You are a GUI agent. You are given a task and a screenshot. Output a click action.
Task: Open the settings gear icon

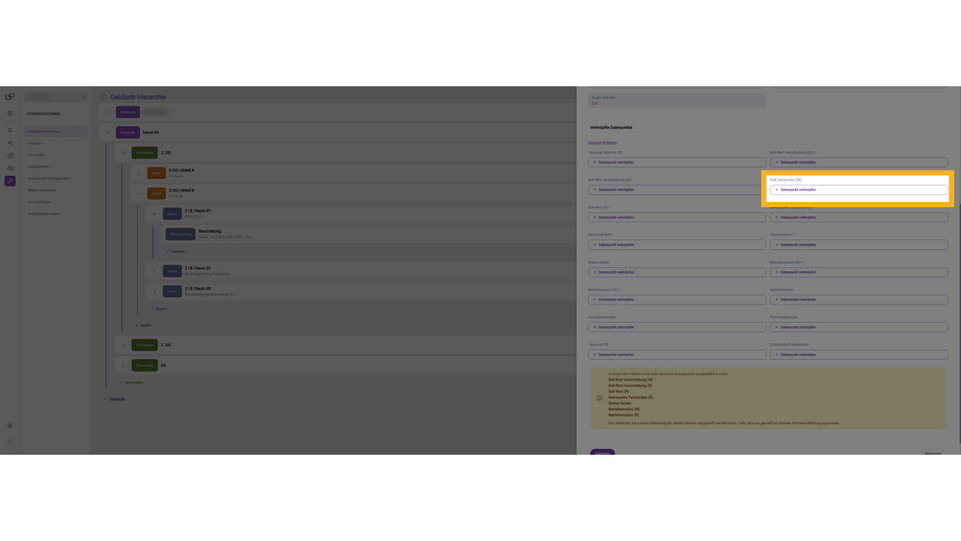10,426
